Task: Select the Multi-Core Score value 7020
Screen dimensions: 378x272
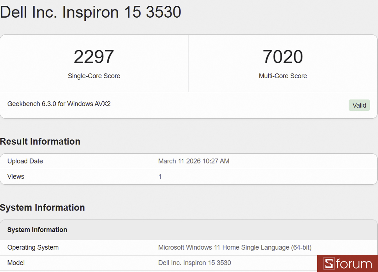Action: [x=283, y=57]
